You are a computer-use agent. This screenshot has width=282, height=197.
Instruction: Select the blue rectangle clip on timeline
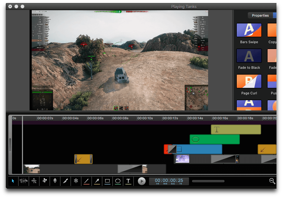[x=199, y=149]
